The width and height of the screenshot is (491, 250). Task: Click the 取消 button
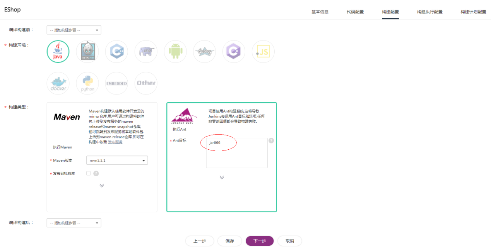(290, 241)
